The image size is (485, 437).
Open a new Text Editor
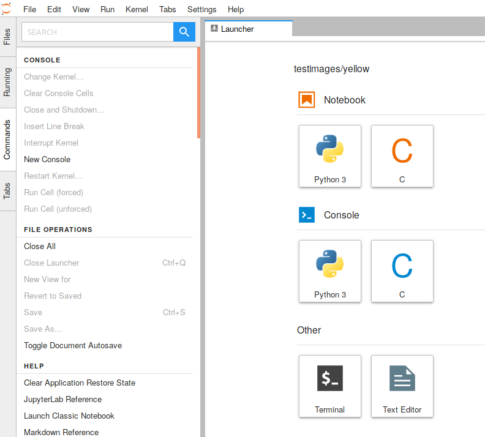pos(402,386)
